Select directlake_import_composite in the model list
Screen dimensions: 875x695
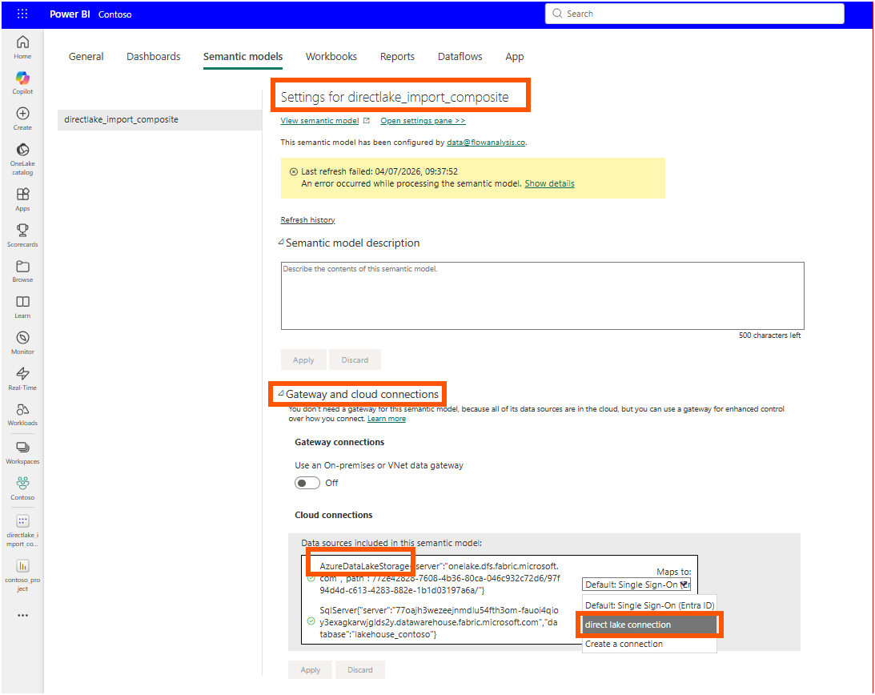tap(159, 119)
